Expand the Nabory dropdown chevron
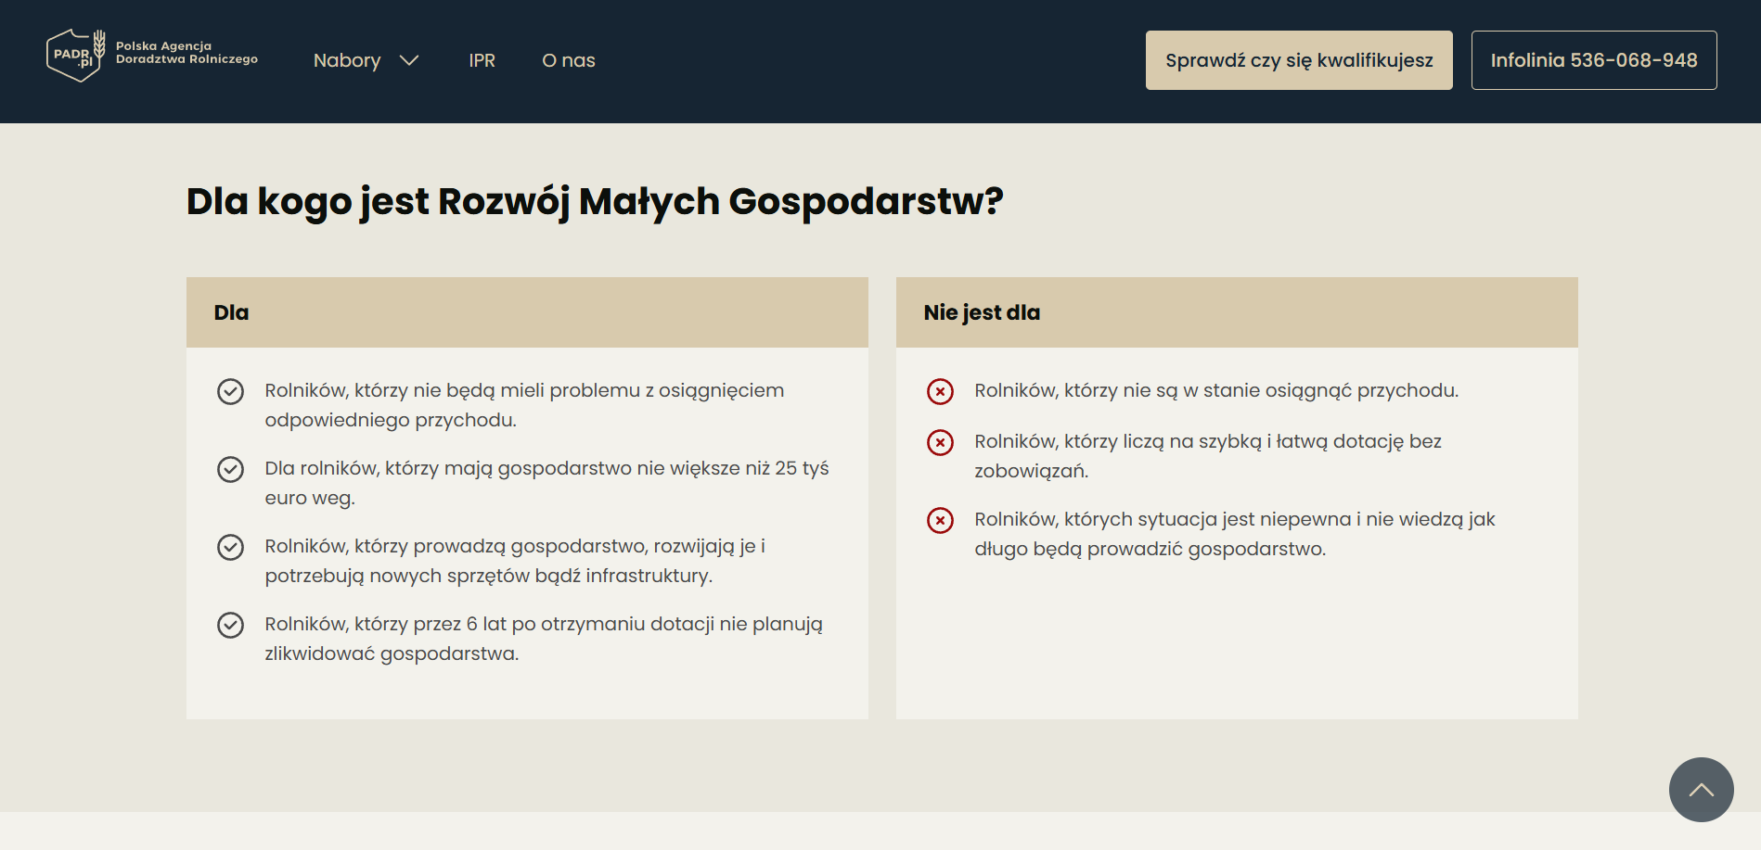Viewport: 1761px width, 850px height. coord(409,61)
